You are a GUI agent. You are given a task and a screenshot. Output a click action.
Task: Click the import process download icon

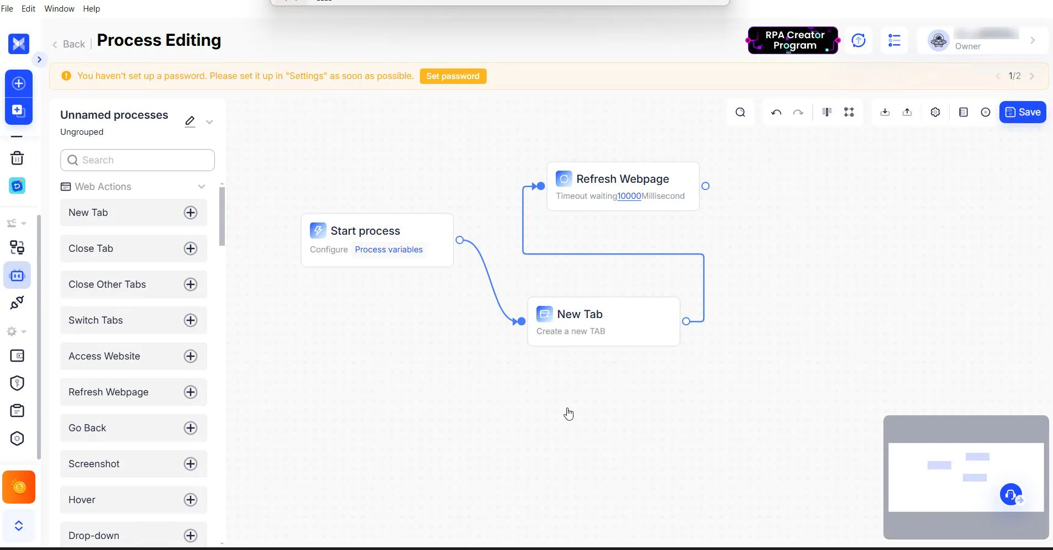pyautogui.click(x=885, y=112)
